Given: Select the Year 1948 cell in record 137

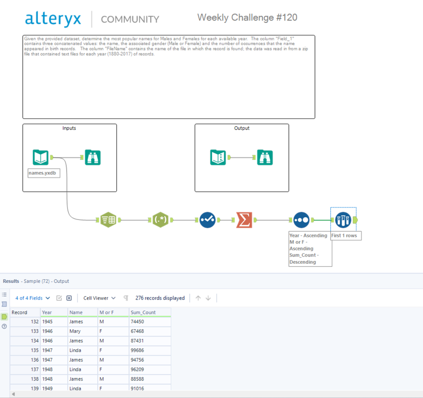Looking at the screenshot, I should click(x=54, y=369).
